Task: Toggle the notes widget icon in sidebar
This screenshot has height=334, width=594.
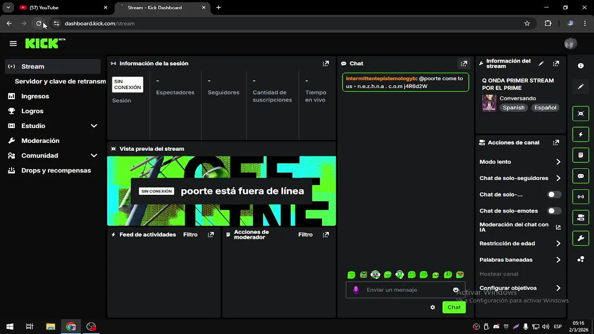Action: pos(581,155)
